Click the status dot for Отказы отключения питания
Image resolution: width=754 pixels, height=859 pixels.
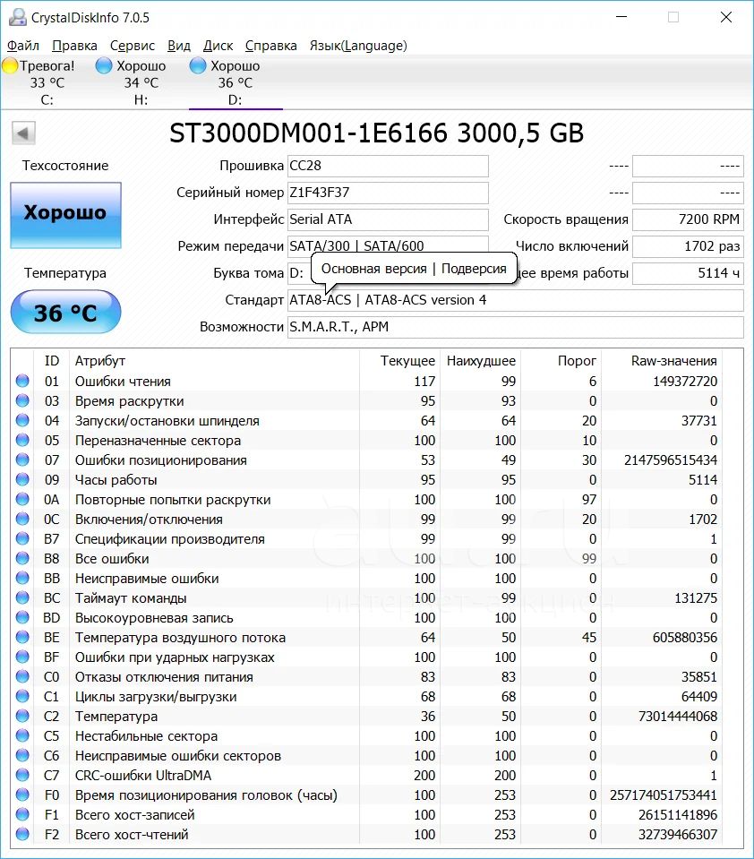[22, 676]
